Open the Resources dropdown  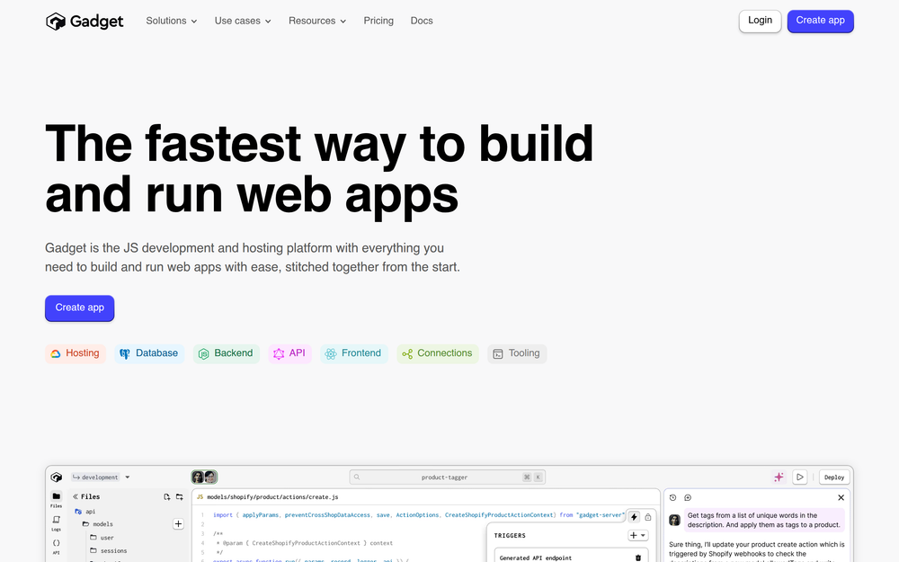(317, 21)
